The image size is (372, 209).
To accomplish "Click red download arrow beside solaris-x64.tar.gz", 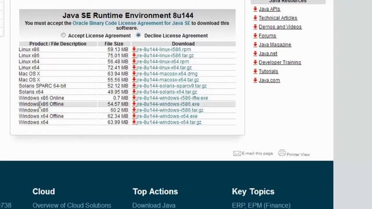I will pyautogui.click(x=134, y=92).
